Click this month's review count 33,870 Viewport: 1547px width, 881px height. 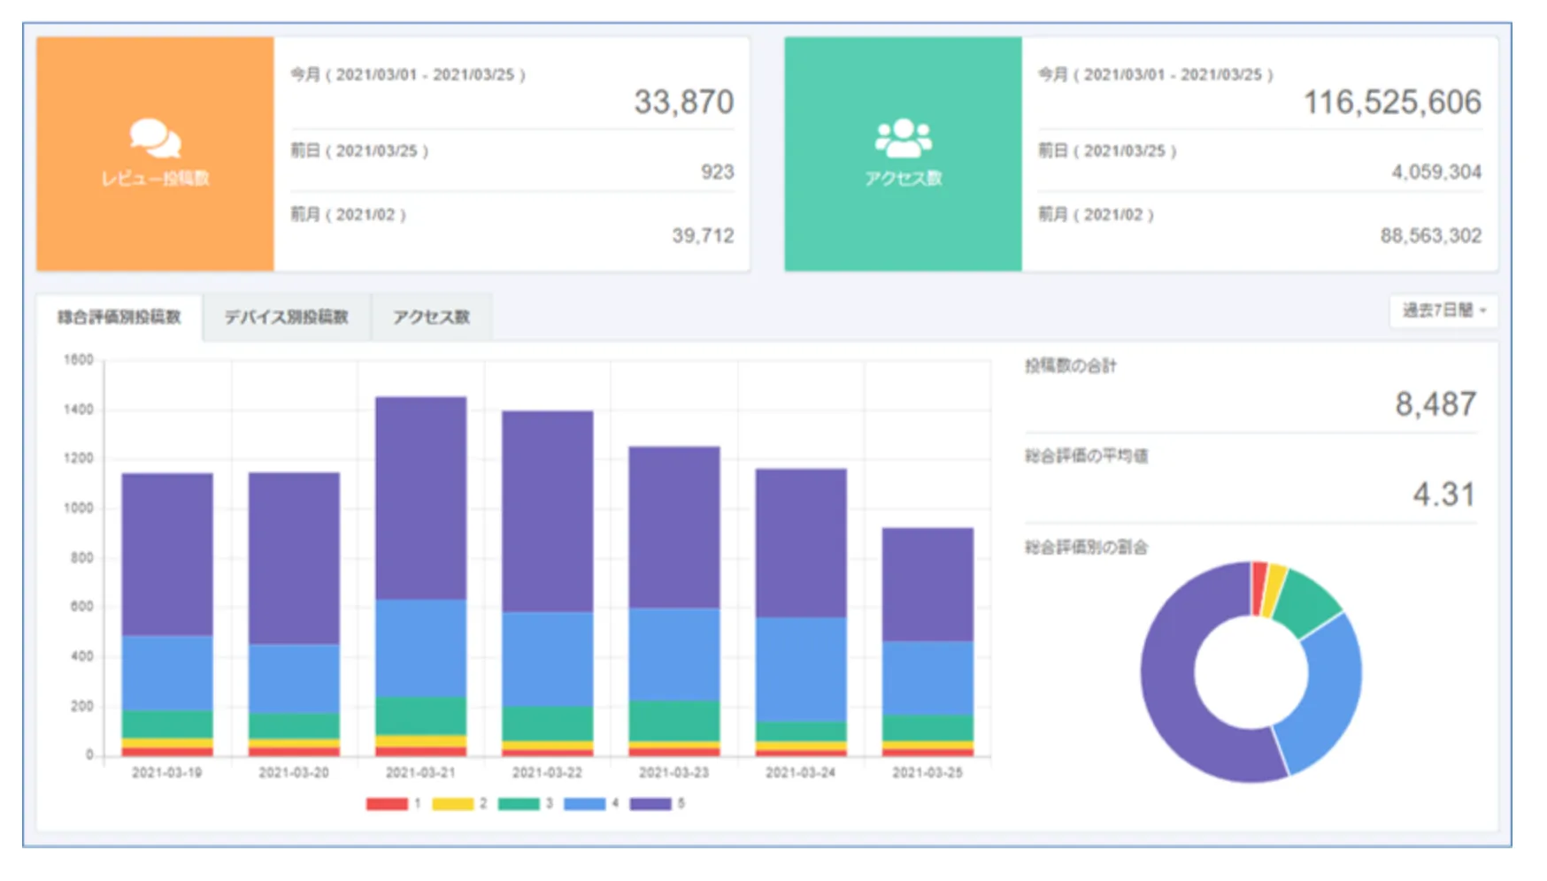coord(683,103)
